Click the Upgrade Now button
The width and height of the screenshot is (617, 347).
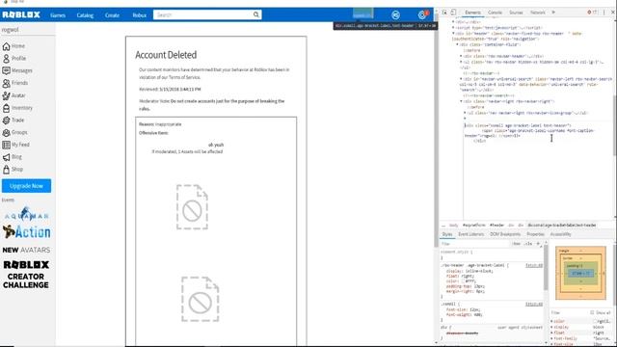[x=26, y=186]
